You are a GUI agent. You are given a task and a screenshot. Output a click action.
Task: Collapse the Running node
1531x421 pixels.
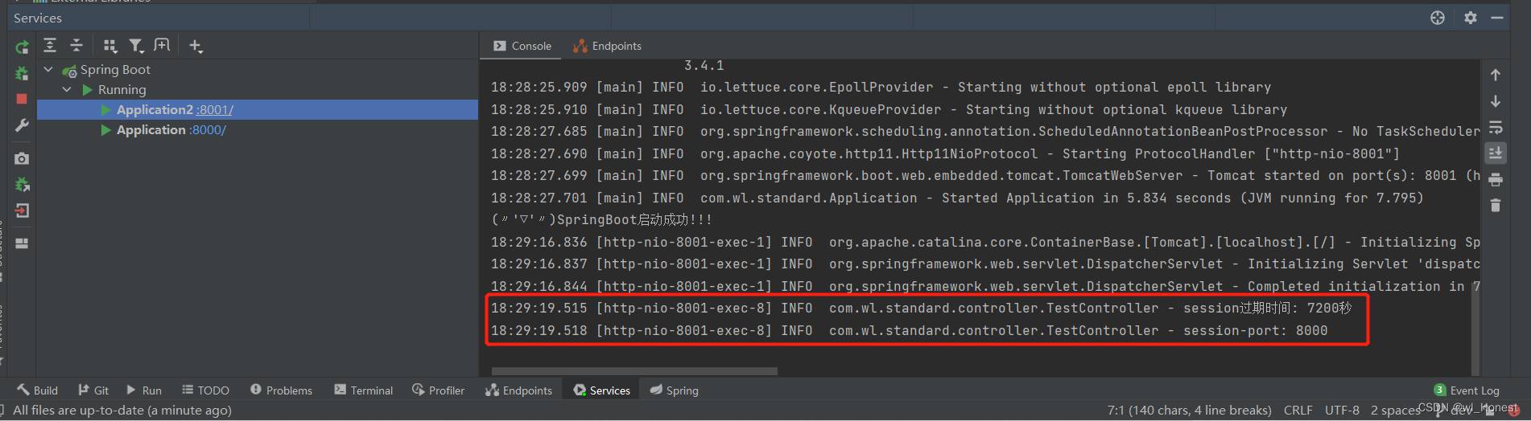[67, 90]
